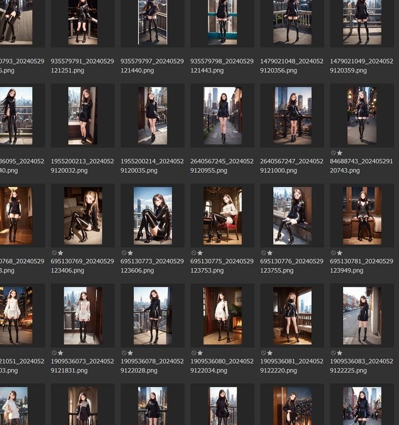Click the star icon under 1909536080 thumbnail
Image resolution: width=399 pixels, height=425 pixels.
tap(200, 353)
